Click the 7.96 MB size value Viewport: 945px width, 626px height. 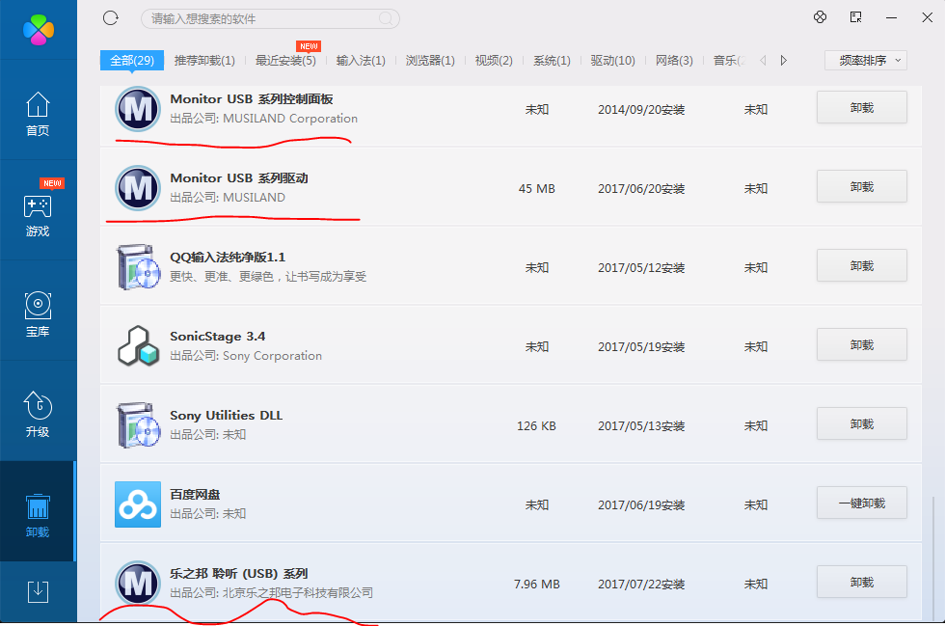536,584
